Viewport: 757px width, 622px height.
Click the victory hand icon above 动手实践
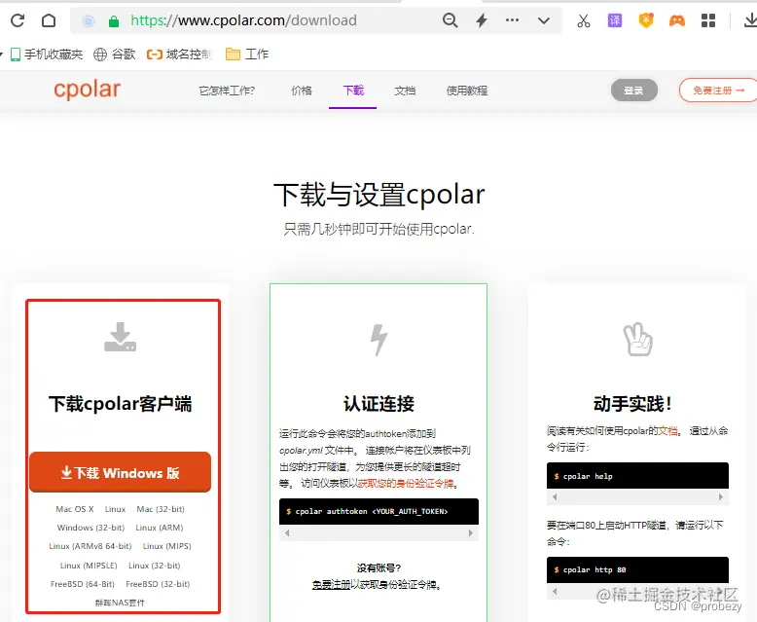click(637, 339)
